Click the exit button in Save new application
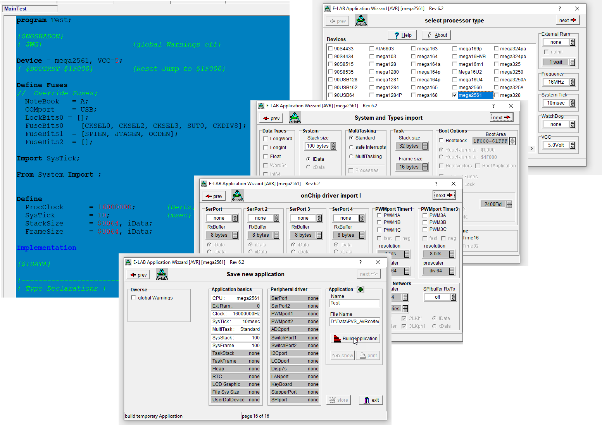602x425 pixels. [371, 400]
